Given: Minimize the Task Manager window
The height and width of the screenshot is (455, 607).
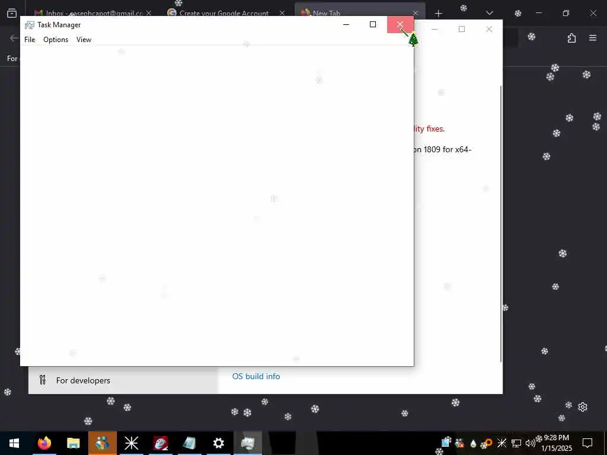Looking at the screenshot, I should (346, 24).
